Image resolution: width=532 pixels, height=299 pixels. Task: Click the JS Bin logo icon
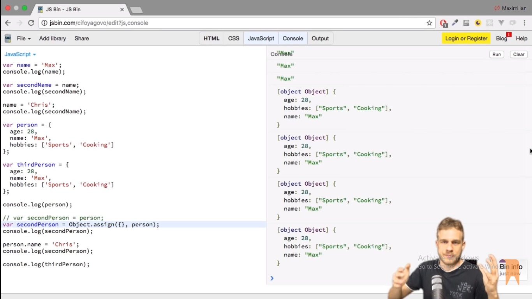8,39
